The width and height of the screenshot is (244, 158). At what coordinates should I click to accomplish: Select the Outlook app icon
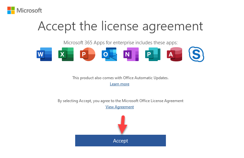pyautogui.click(x=109, y=54)
